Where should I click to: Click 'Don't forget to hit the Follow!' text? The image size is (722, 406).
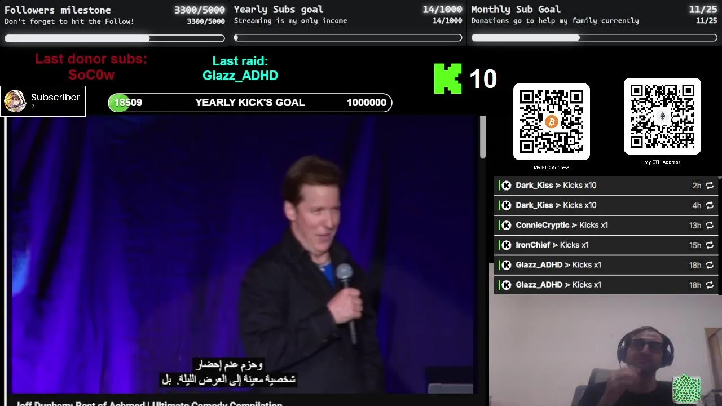point(69,21)
